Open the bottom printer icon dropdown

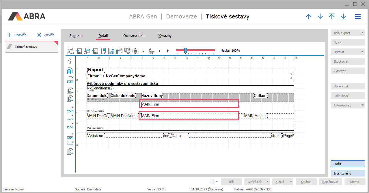click(217, 182)
